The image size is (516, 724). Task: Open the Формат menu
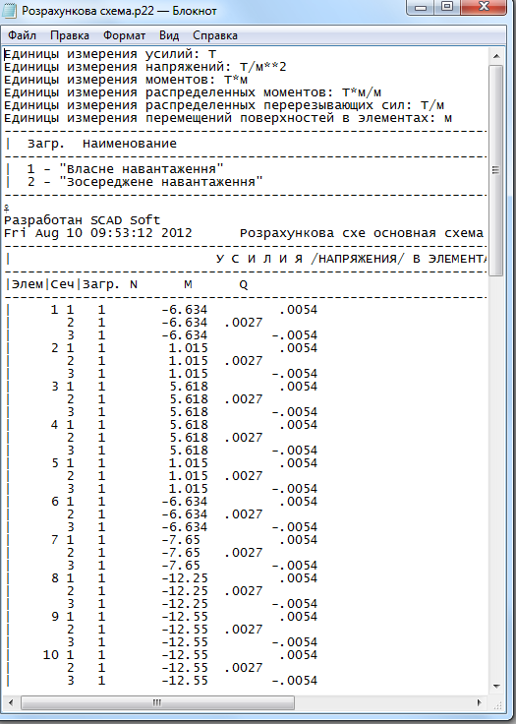pos(124,35)
